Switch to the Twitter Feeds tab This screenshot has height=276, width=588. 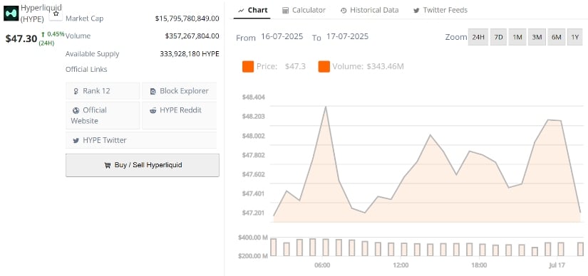[x=440, y=10]
